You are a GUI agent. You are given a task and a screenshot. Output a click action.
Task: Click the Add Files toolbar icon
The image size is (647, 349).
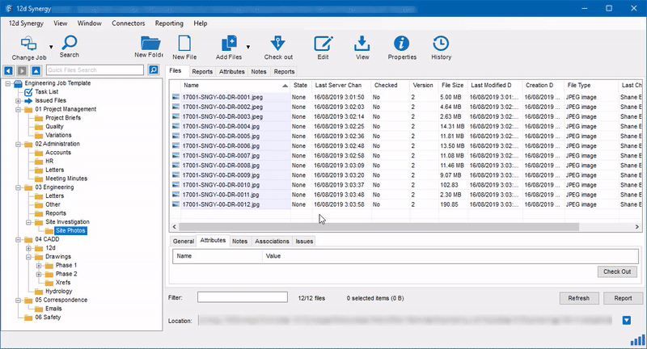[x=228, y=44]
